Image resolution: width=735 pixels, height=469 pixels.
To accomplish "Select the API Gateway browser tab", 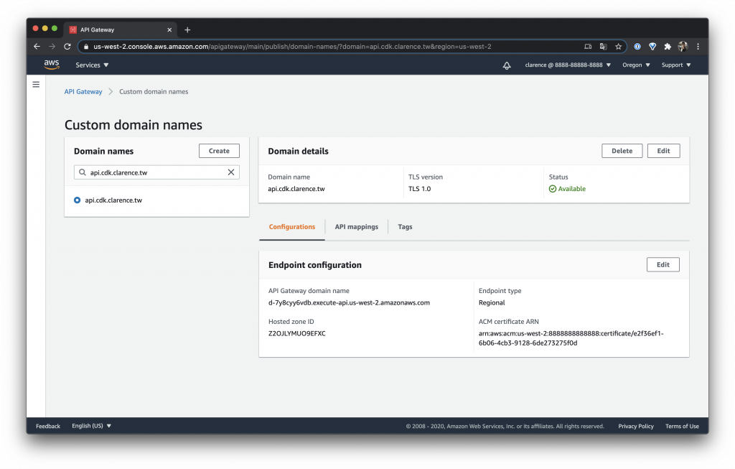I will pyautogui.click(x=120, y=29).
